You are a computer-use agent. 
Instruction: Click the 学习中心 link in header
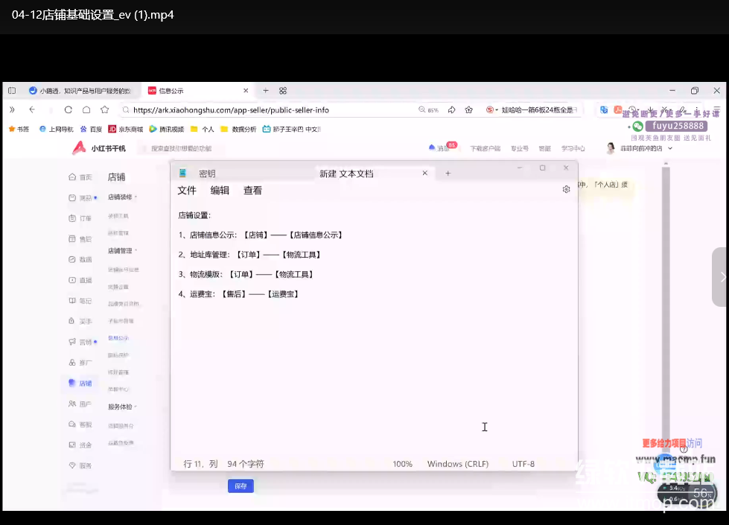(573, 148)
